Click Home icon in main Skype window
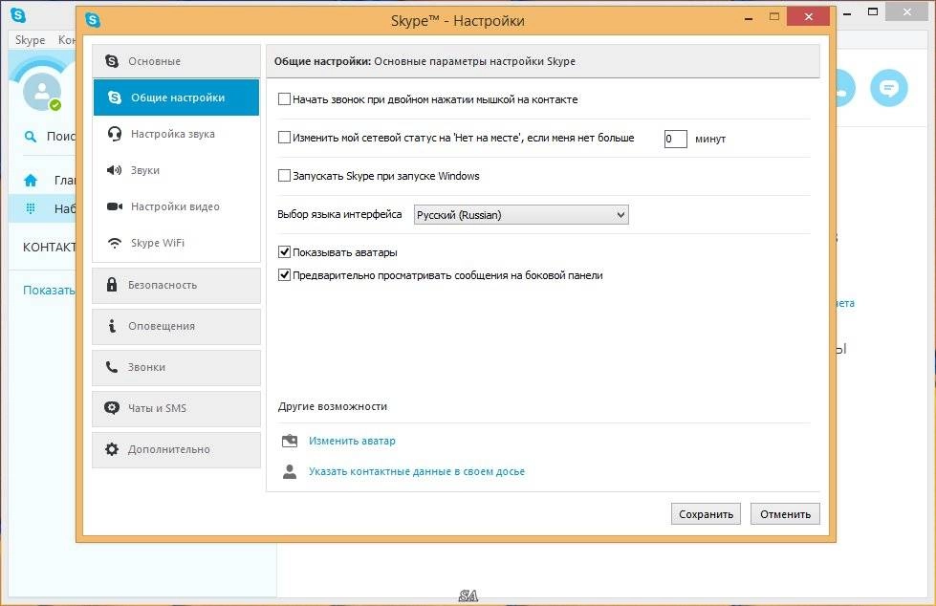This screenshot has height=606, width=936. (x=31, y=181)
